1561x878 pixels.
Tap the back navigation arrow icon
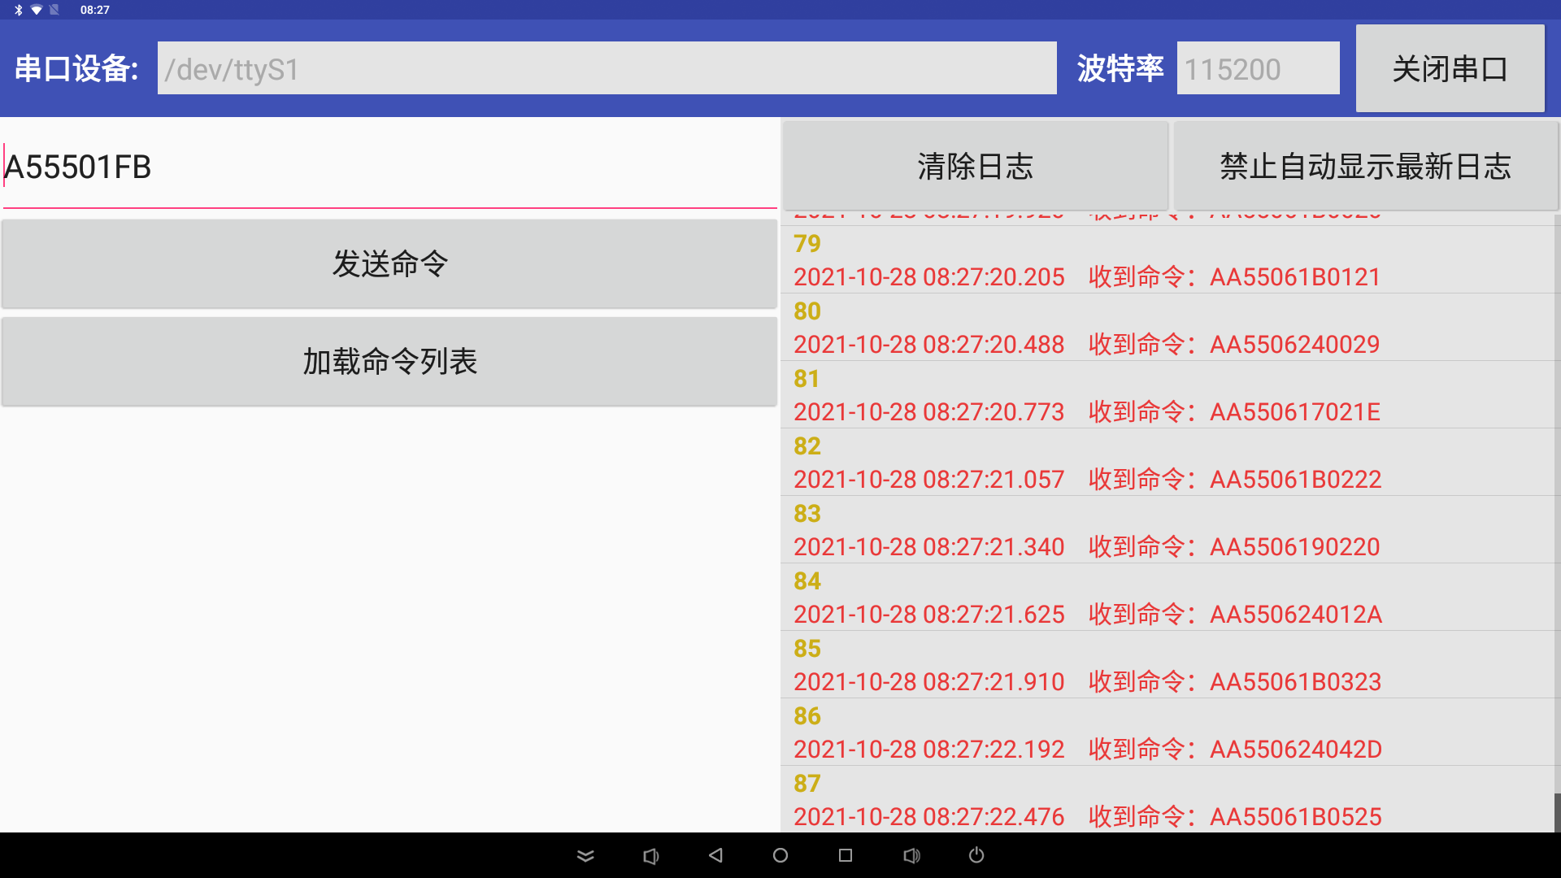click(715, 855)
